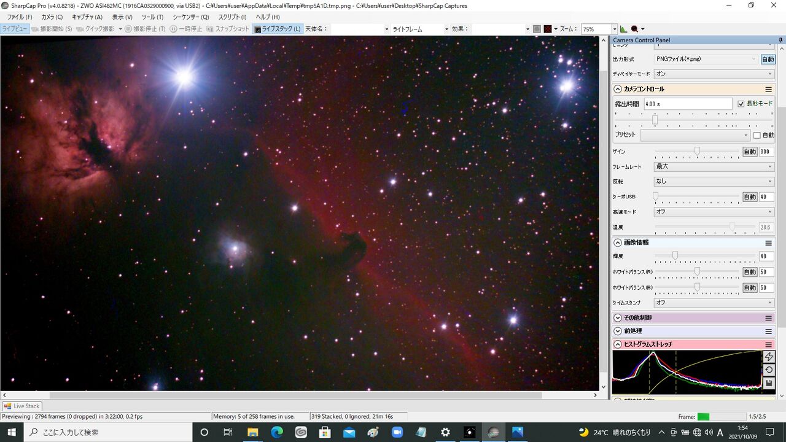Click the gray display square toolbar icon
The width and height of the screenshot is (786, 442).
point(537,29)
